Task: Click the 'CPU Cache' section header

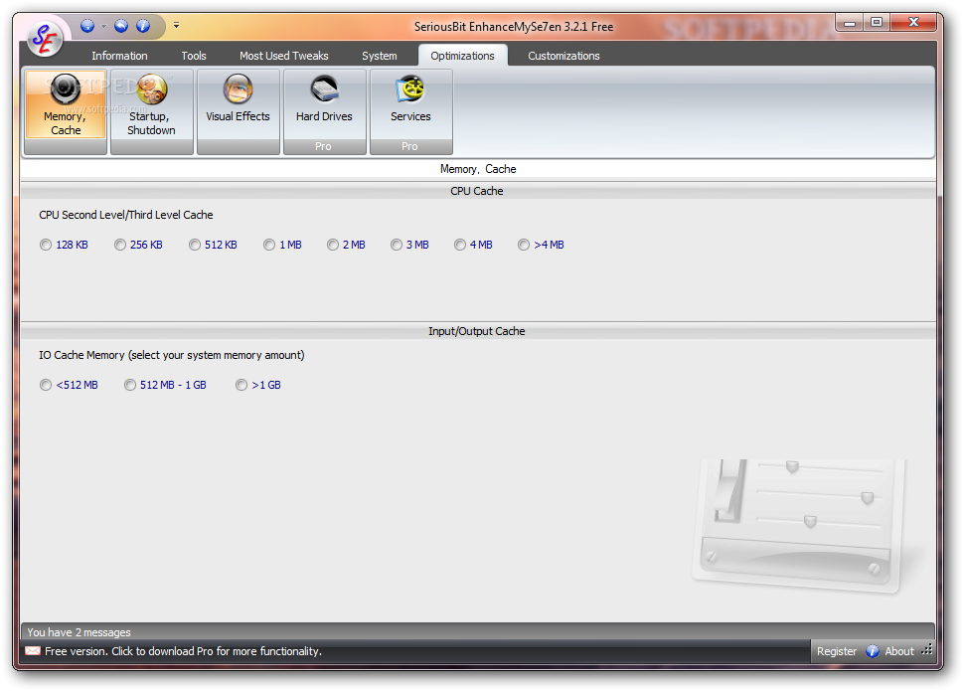Action: [x=476, y=191]
